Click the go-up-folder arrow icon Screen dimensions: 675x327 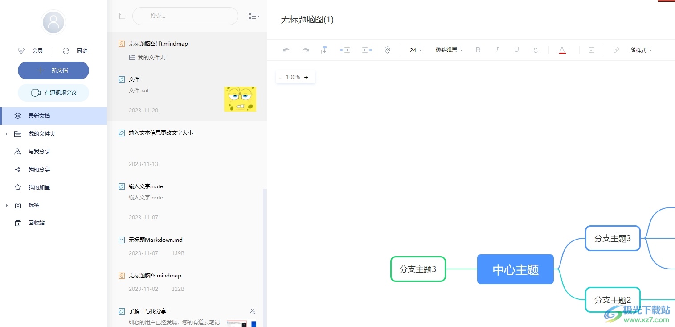click(122, 16)
